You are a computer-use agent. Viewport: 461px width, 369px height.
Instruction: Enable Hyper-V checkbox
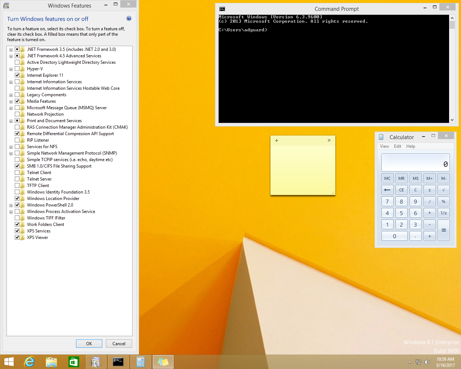tap(17, 69)
